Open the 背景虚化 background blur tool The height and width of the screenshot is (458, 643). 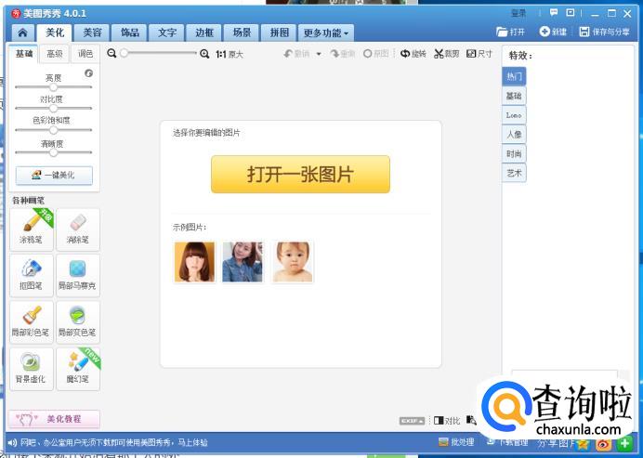pos(30,368)
